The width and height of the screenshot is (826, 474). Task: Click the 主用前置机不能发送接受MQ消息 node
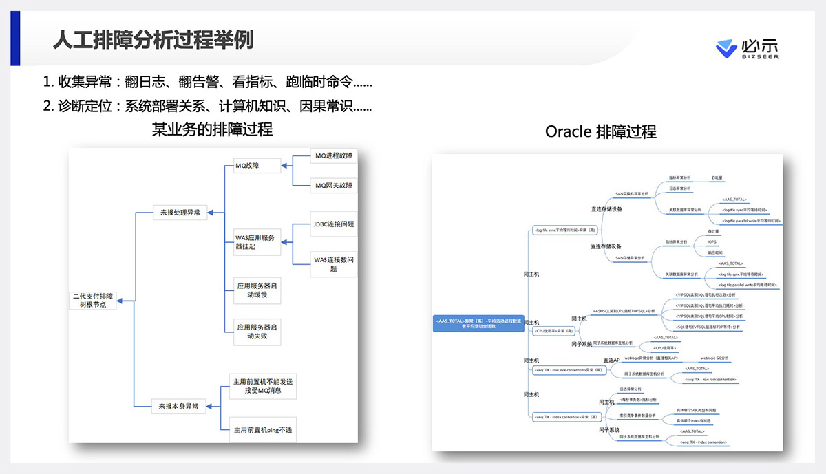(x=263, y=387)
